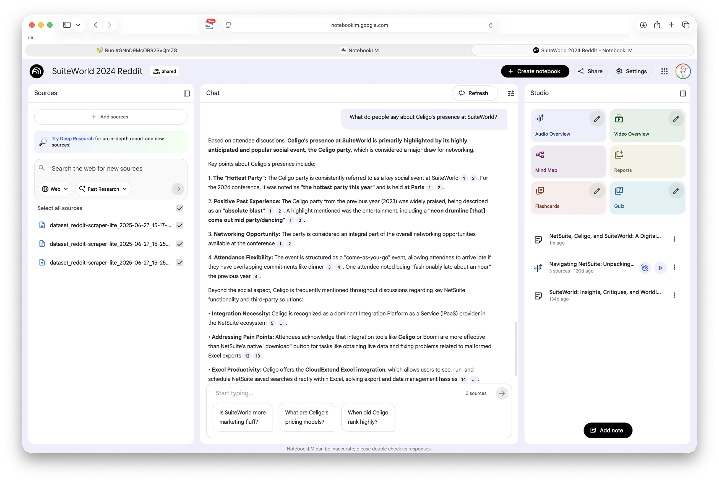Open Safari favorites grid icon
Viewport: 719px width, 482px height.
click(30, 38)
